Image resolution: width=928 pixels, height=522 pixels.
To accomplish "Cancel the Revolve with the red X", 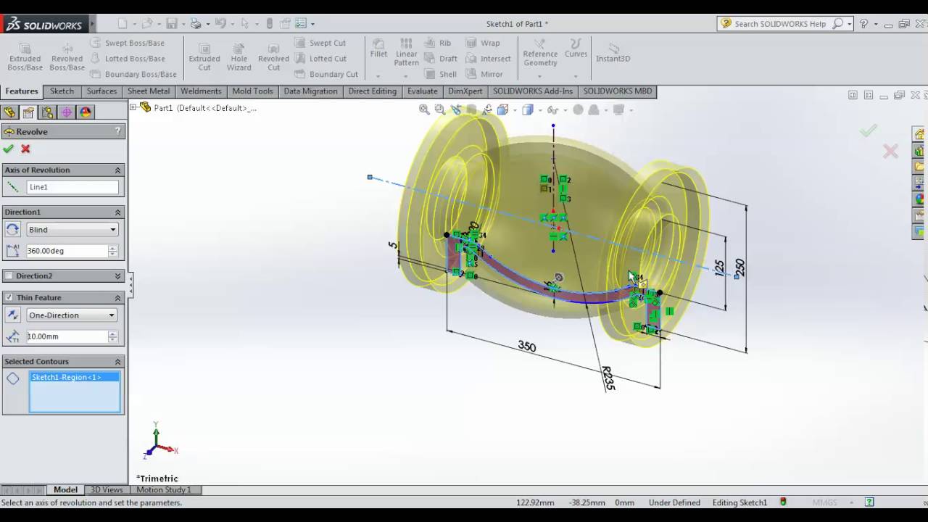I will pyautogui.click(x=25, y=149).
